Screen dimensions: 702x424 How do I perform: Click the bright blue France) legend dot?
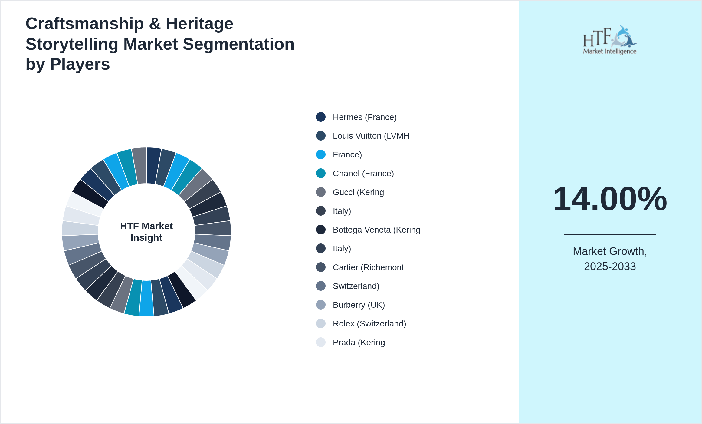321,154
